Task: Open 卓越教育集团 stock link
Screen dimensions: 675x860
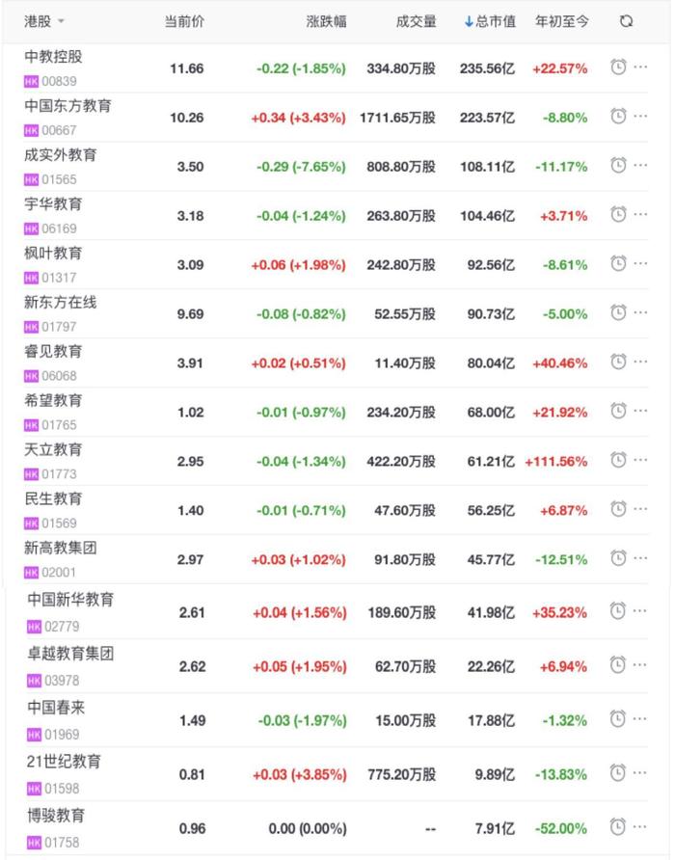Action: [x=70, y=654]
